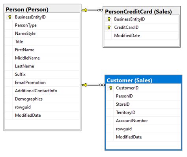The width and height of the screenshot is (187, 157).
Task: Select the Title column row
Action: [43, 42]
